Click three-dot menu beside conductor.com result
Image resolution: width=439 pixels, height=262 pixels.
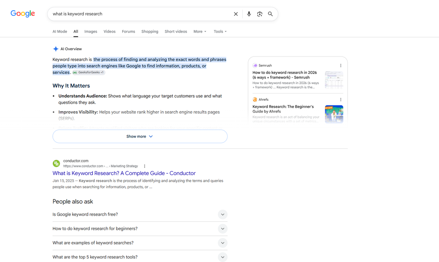pos(144,166)
